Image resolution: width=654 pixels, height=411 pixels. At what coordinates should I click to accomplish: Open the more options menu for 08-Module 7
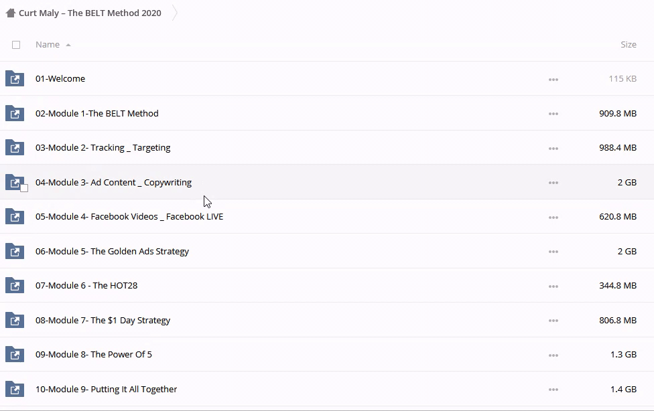tap(553, 321)
